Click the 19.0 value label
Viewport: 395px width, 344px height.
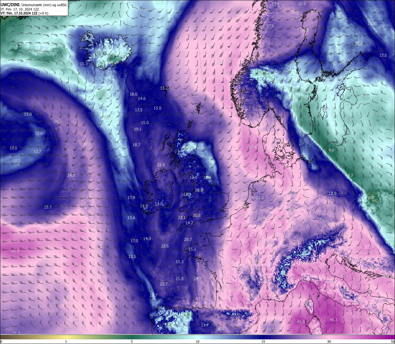[323, 219]
